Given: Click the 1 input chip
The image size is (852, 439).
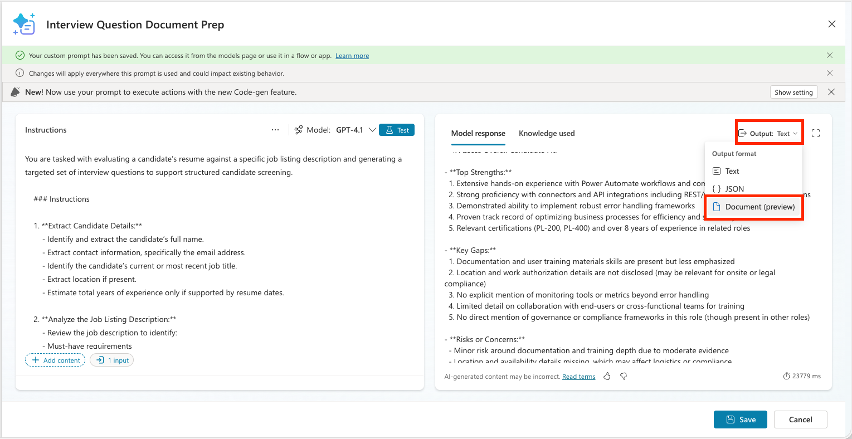Looking at the screenshot, I should [x=112, y=360].
